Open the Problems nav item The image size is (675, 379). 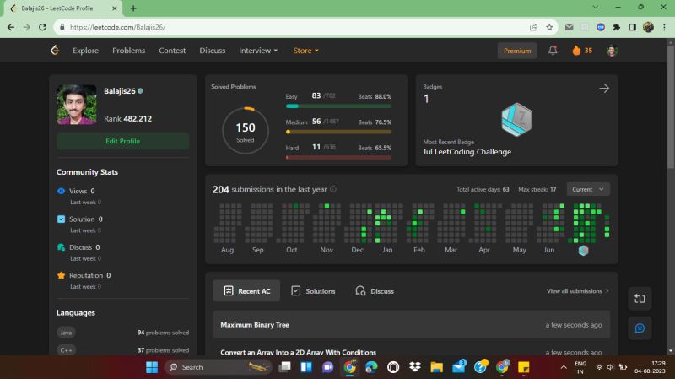click(x=129, y=51)
